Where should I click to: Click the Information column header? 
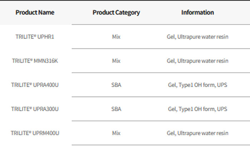pos(197,12)
